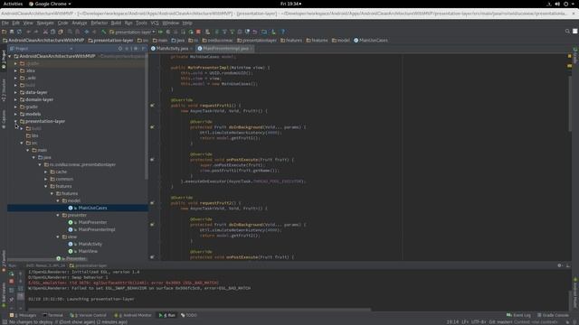The height and width of the screenshot is (325, 579).
Task: Click the Paste icon in toolbar
Action: pos(61,32)
